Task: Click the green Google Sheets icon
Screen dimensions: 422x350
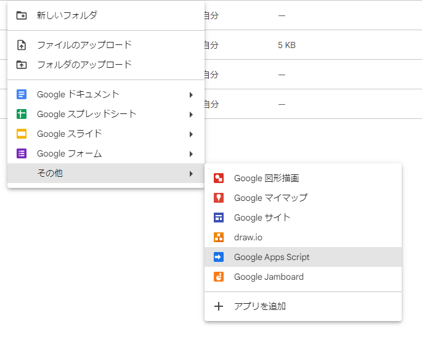Action: [22, 114]
